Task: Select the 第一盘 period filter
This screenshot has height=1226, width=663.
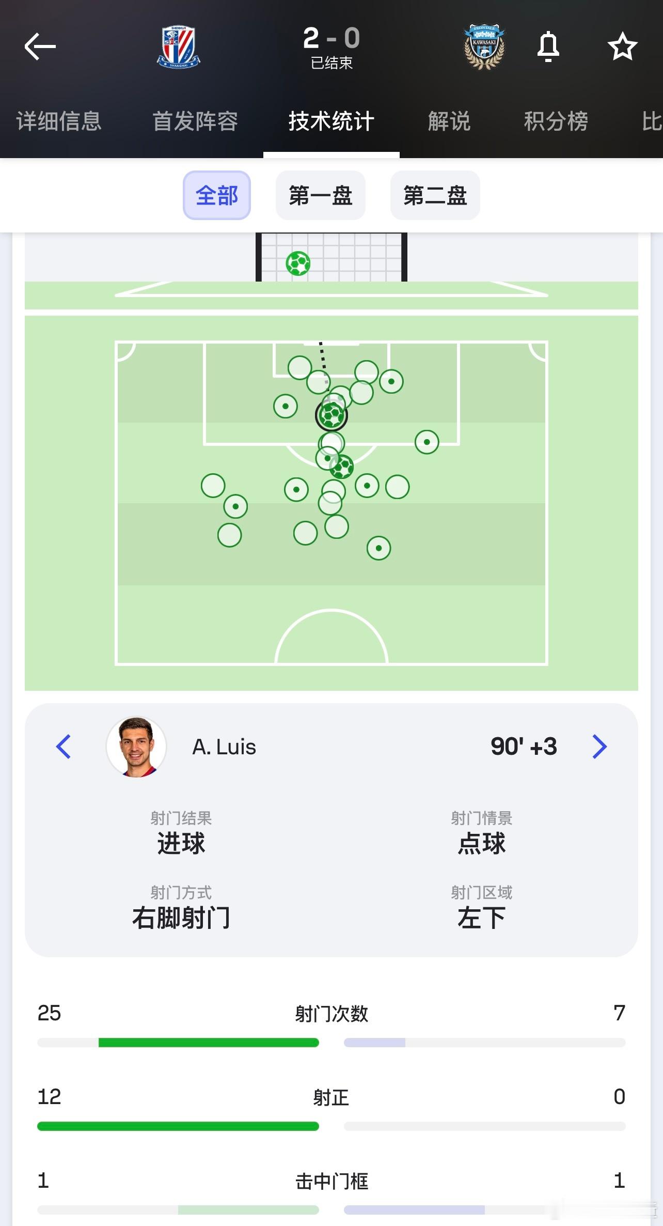Action: point(321,195)
